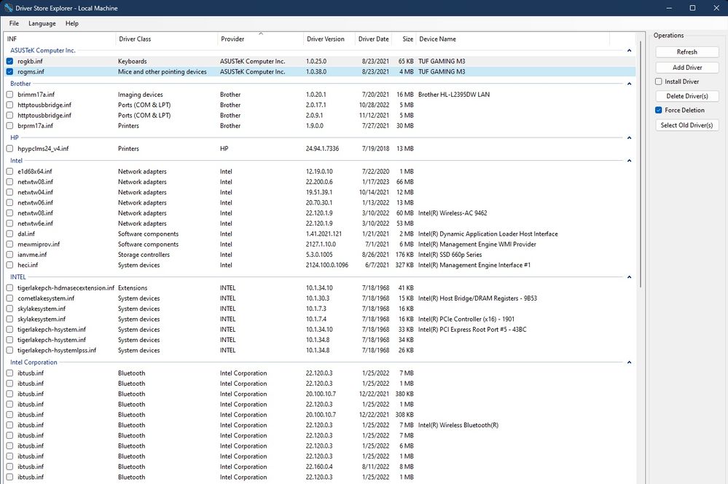Collapse the HP driver group
The width and height of the screenshot is (728, 484).
pos(629,138)
